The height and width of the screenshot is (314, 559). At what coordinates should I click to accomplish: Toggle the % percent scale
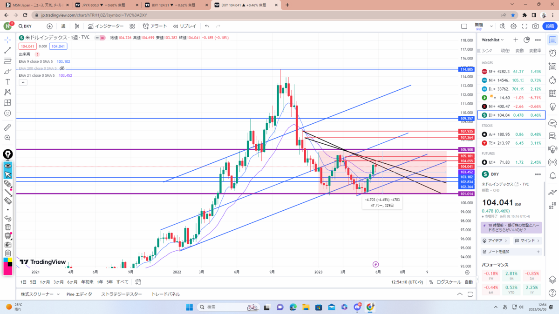431,282
